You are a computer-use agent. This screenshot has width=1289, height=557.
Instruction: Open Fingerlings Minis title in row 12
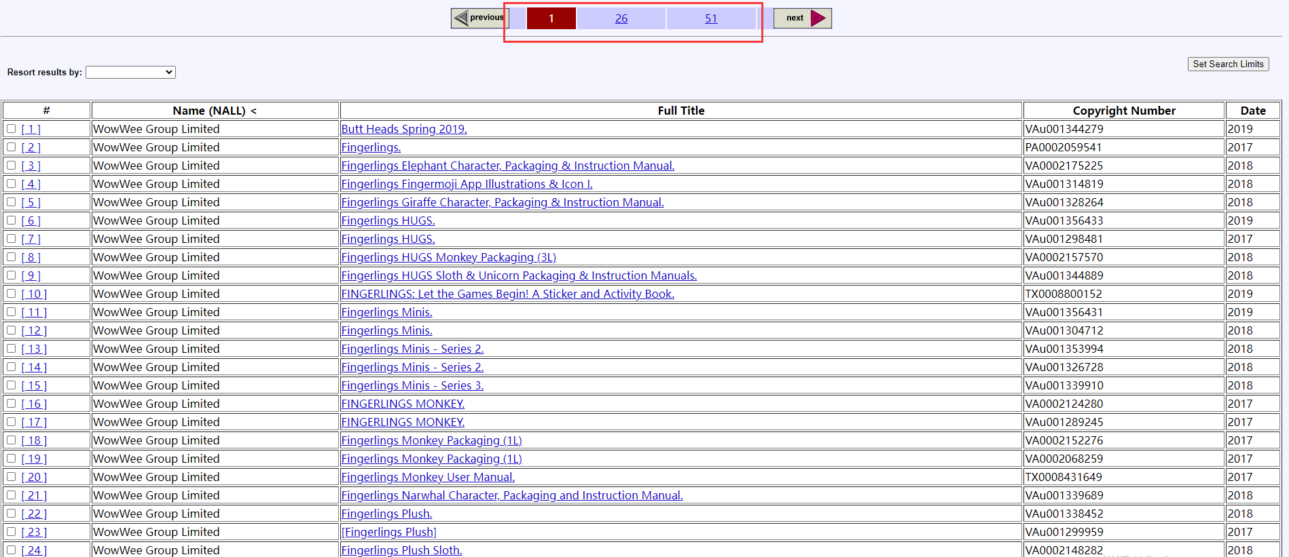pos(386,330)
